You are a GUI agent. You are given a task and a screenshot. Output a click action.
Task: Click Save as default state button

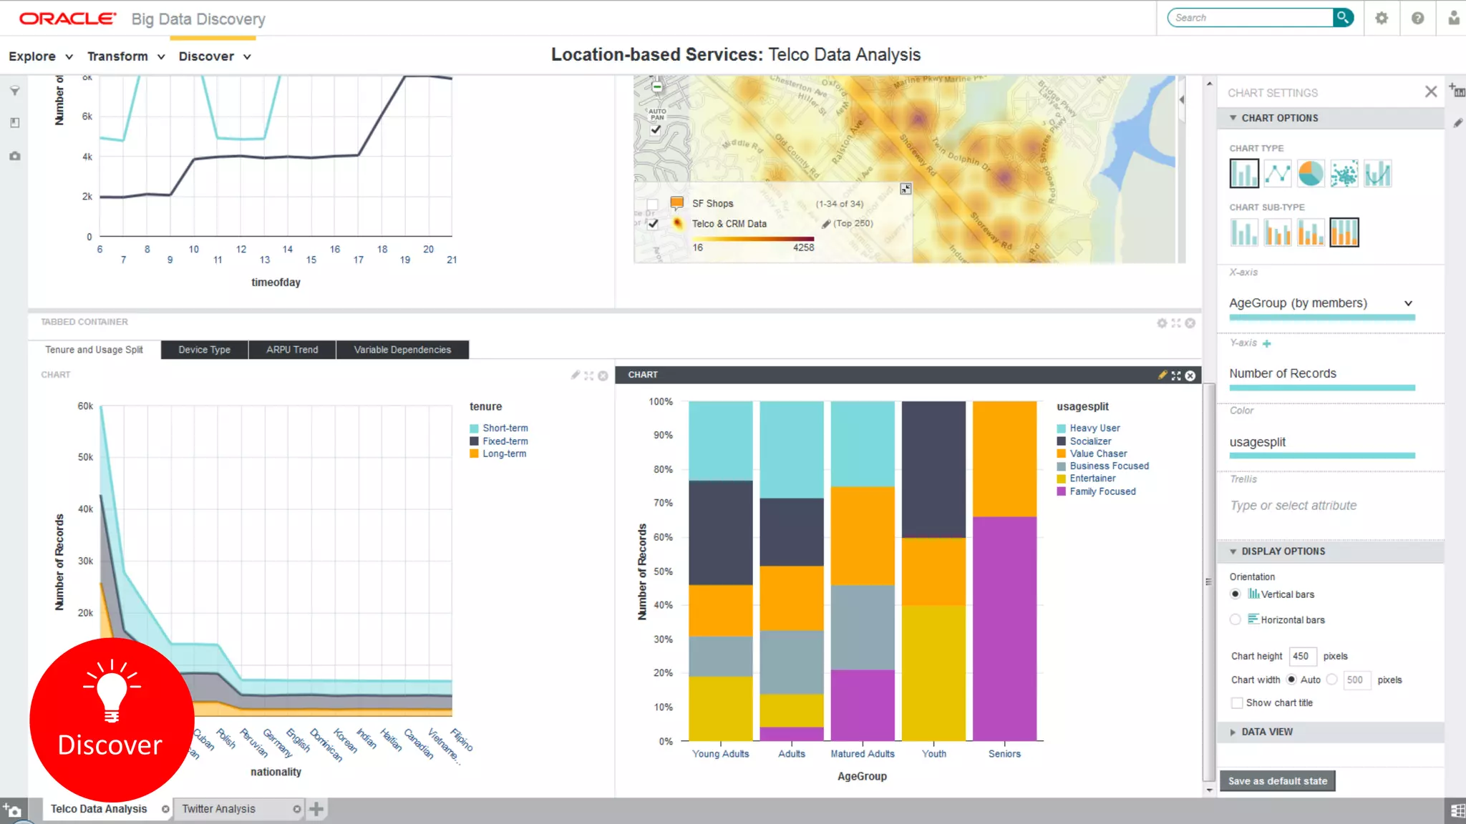pyautogui.click(x=1277, y=781)
